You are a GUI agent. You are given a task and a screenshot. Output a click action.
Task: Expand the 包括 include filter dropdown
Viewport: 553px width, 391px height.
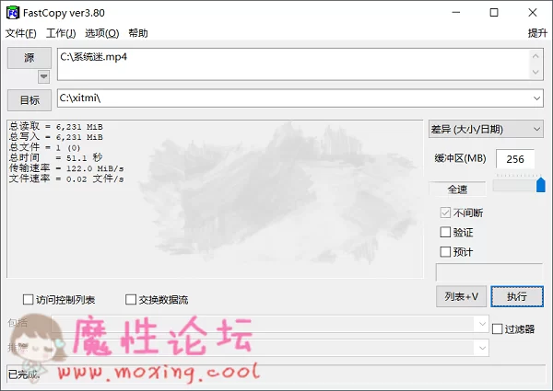click(x=482, y=324)
